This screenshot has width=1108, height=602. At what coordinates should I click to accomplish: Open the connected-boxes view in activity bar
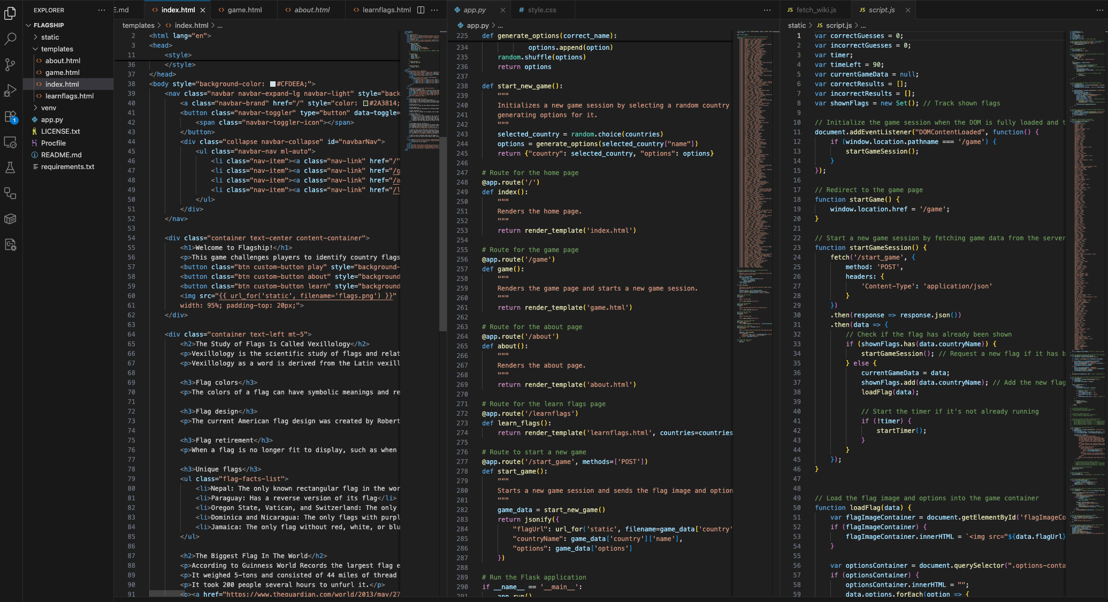10,193
